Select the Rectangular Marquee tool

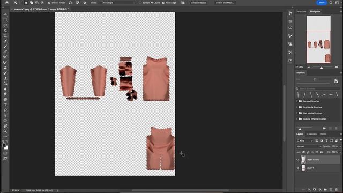tap(5, 20)
